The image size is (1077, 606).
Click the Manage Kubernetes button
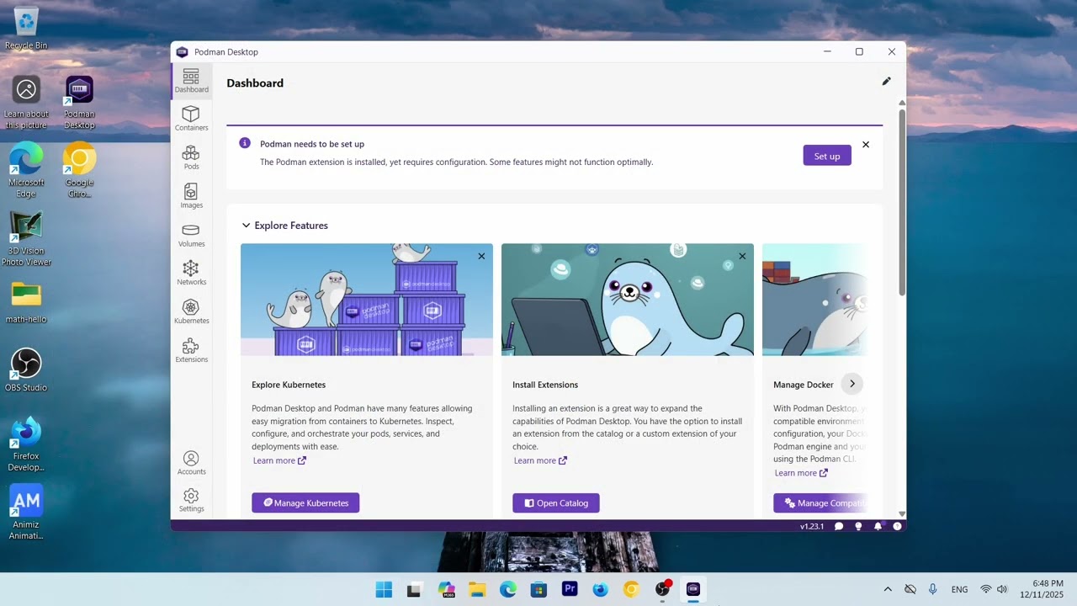click(305, 502)
